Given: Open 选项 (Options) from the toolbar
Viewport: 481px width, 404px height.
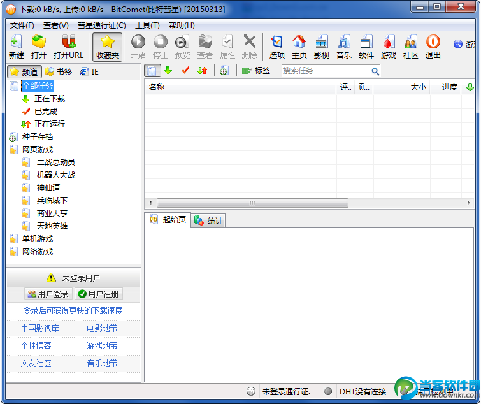Looking at the screenshot, I should (277, 47).
